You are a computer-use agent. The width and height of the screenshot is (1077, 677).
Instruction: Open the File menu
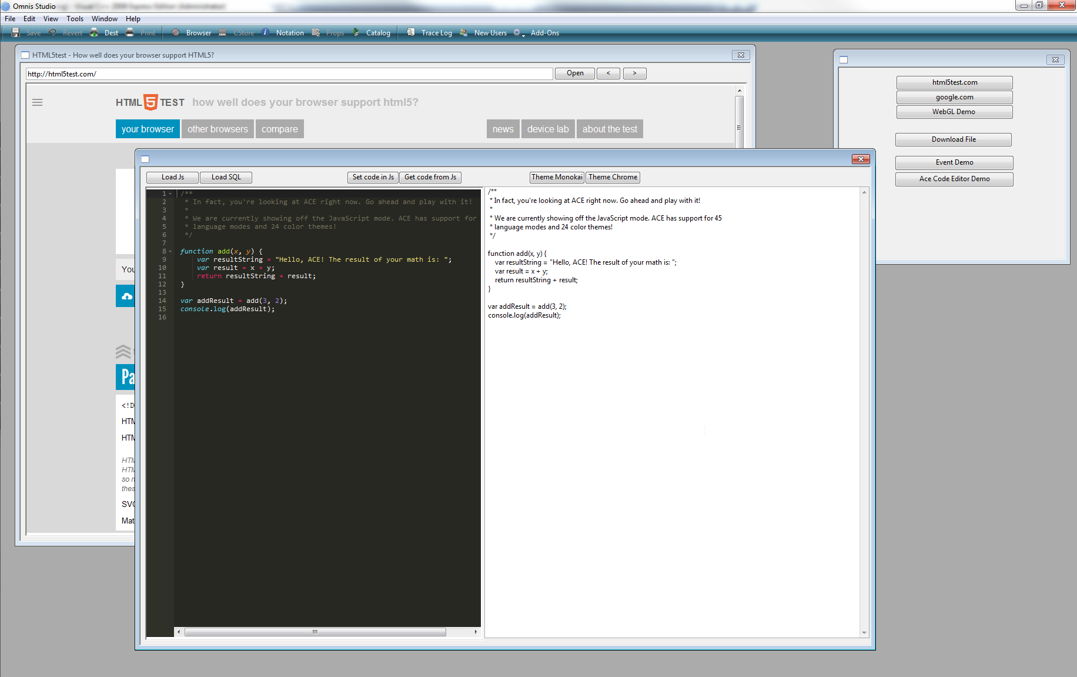point(10,19)
